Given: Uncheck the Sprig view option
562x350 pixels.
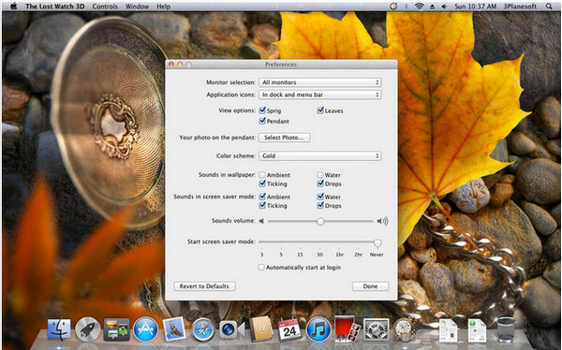Looking at the screenshot, I should pyautogui.click(x=262, y=110).
